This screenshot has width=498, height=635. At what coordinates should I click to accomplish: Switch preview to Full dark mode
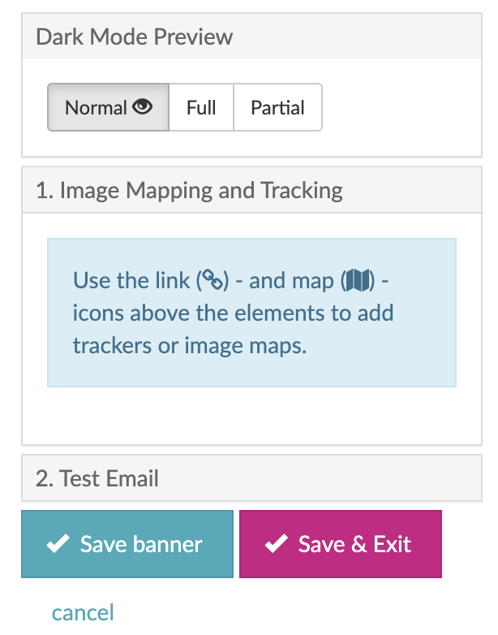[x=201, y=107]
